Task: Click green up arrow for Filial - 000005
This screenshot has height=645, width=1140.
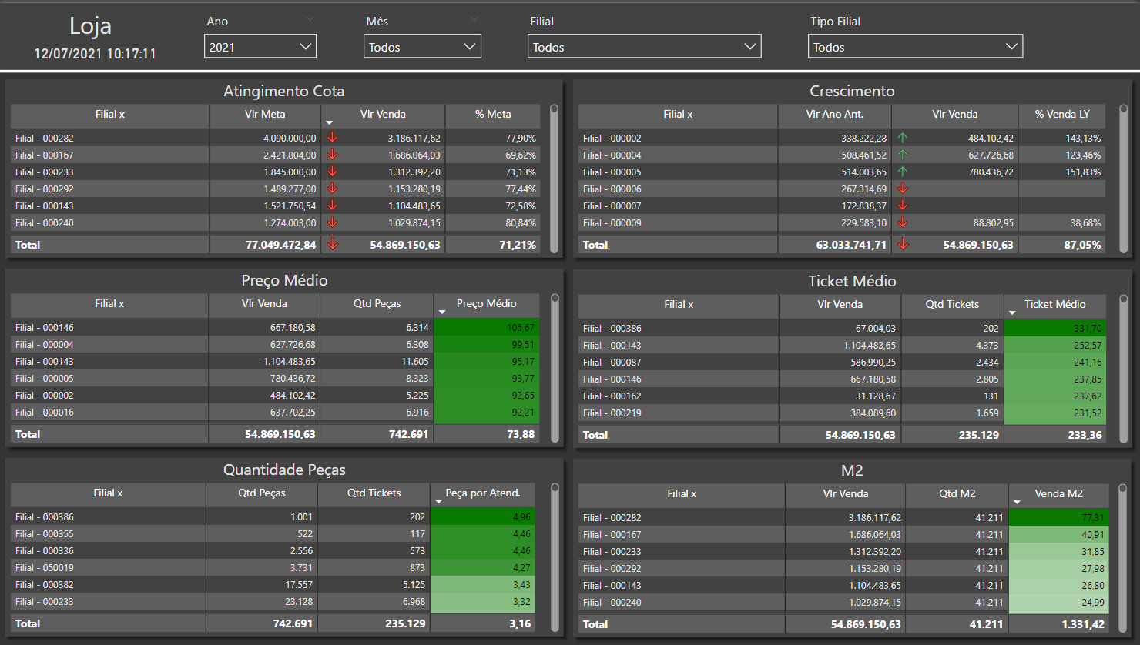Action: pos(903,172)
